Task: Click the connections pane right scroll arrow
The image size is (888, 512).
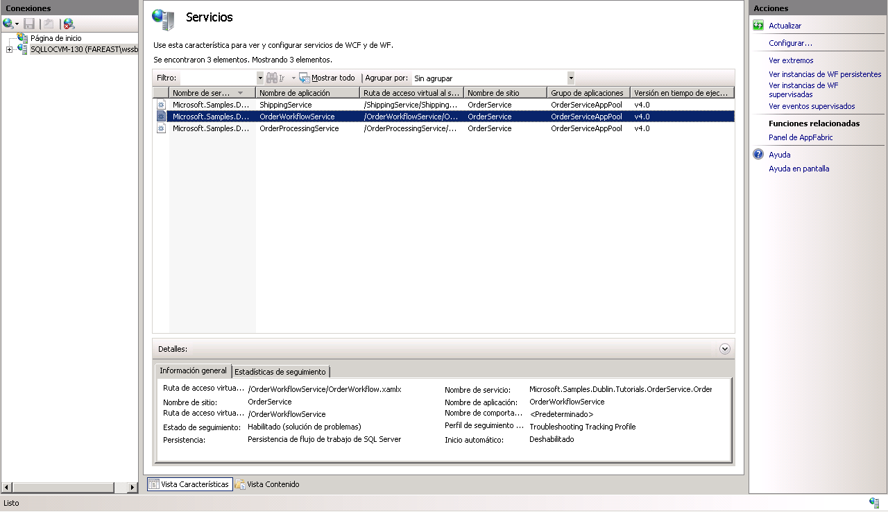Action: 133,488
